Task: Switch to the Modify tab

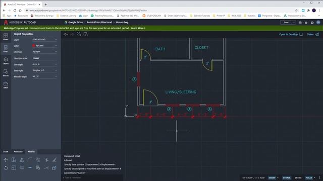Action: tap(31, 152)
